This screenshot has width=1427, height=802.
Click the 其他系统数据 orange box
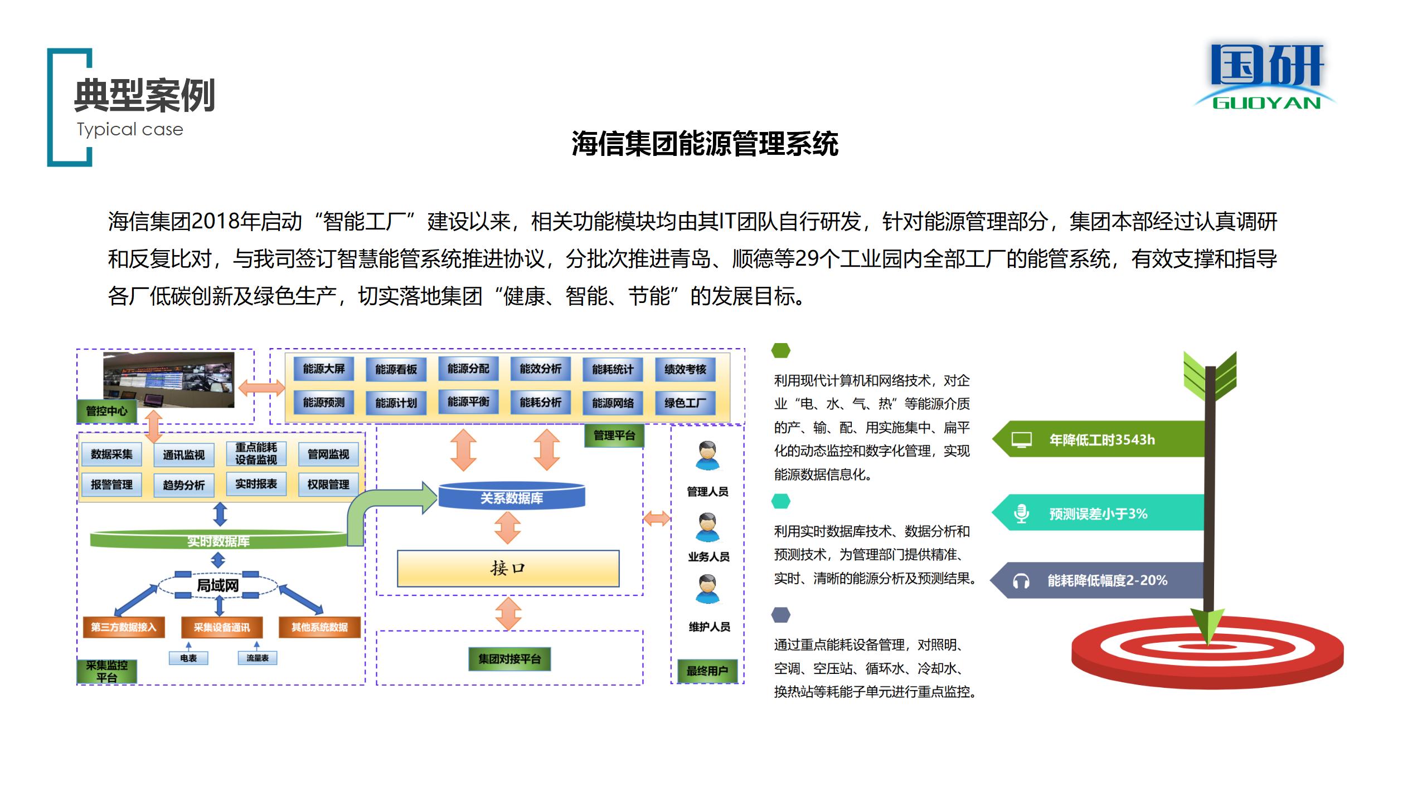coord(319,627)
